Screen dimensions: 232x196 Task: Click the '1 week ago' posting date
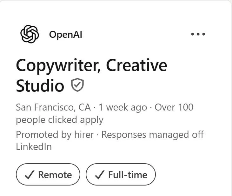[123, 107]
